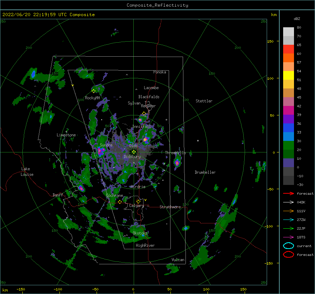Click the RedDeer city label
315x294 pixels.
point(148,106)
